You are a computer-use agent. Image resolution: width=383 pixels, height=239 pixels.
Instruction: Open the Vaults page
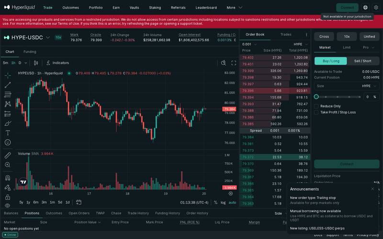click(134, 8)
